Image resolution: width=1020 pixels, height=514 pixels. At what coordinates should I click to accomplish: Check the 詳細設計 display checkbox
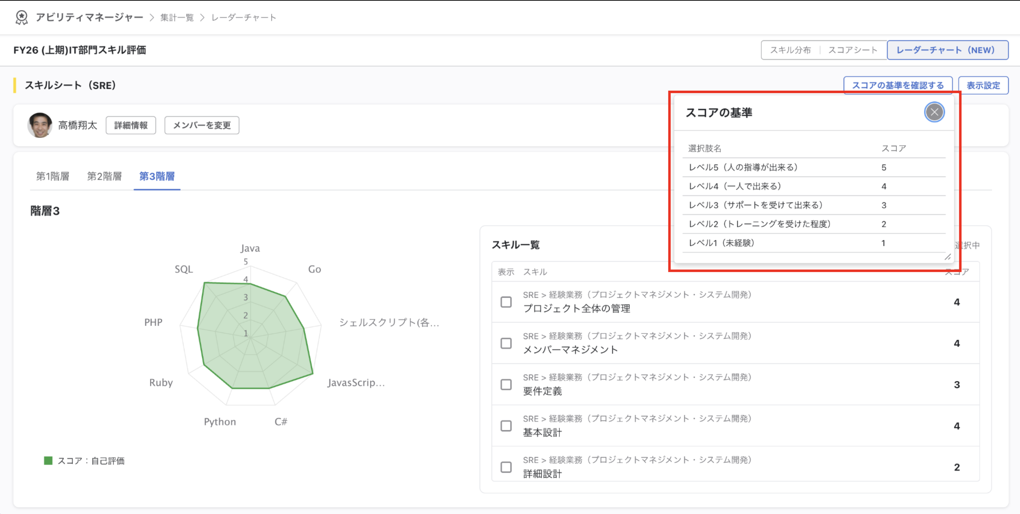pos(506,467)
